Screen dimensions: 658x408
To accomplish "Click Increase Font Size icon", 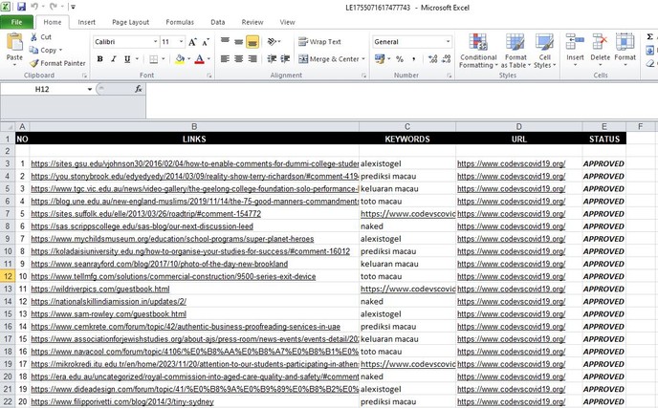I will (x=194, y=42).
